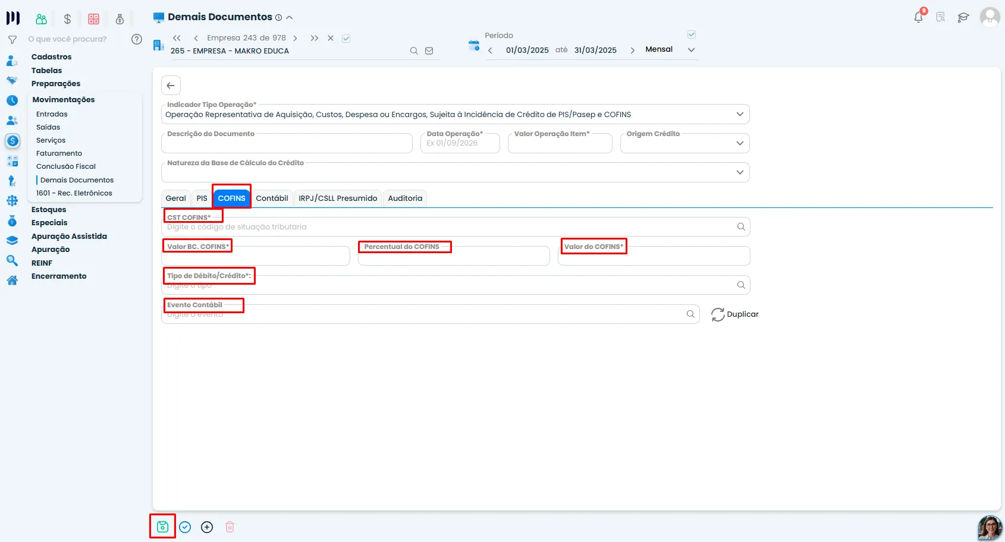Click the red trash delete icon
1005x542 pixels.
[x=230, y=527]
